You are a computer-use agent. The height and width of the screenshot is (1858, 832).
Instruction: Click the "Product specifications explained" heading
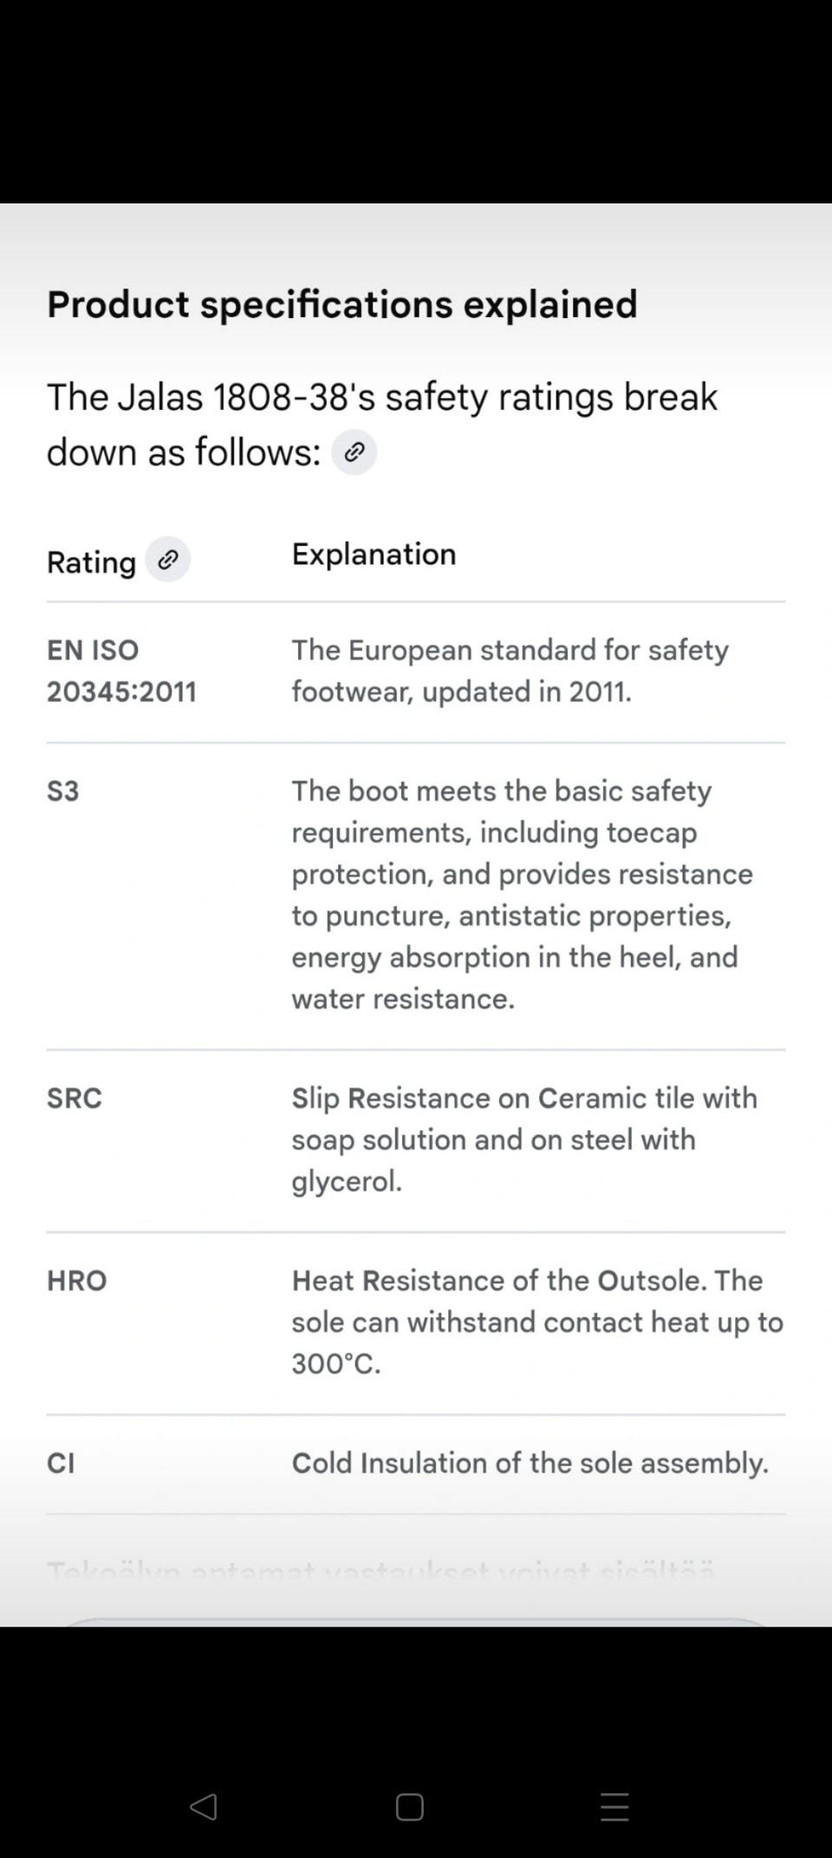click(x=341, y=304)
